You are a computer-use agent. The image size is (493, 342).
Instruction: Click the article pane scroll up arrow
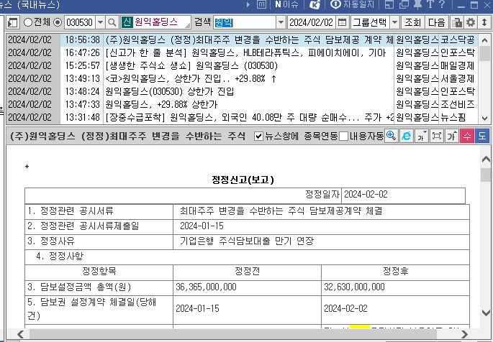tap(486, 159)
